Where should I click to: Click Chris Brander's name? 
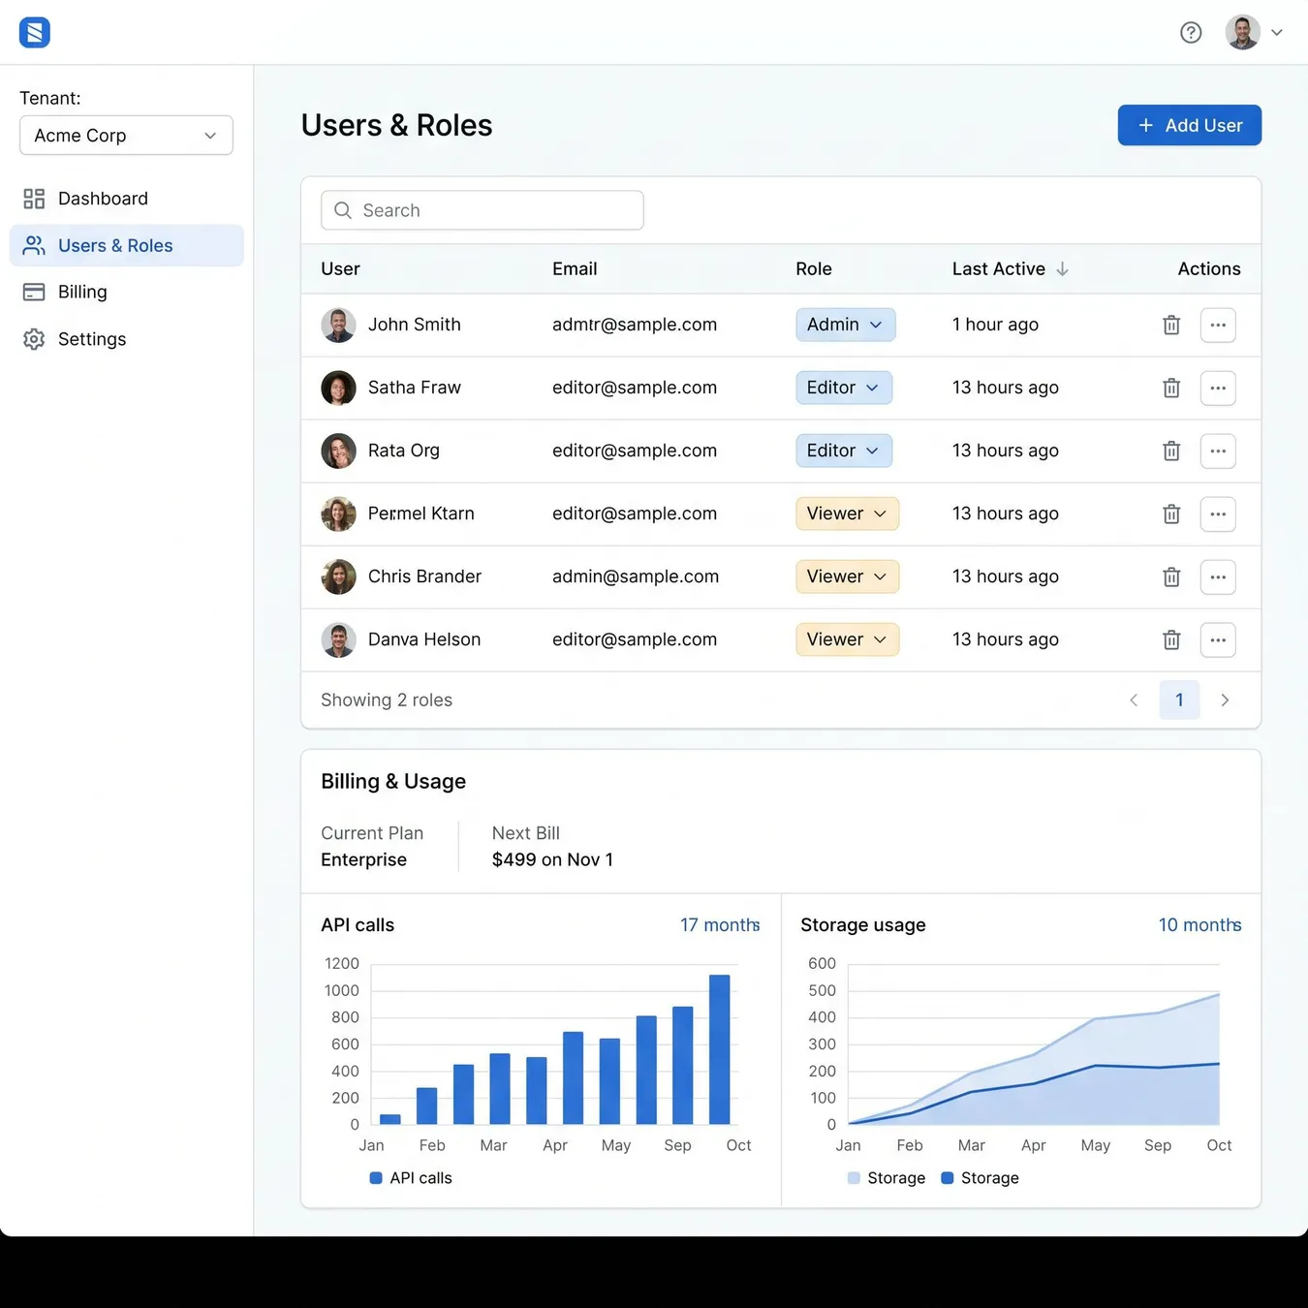424,576
